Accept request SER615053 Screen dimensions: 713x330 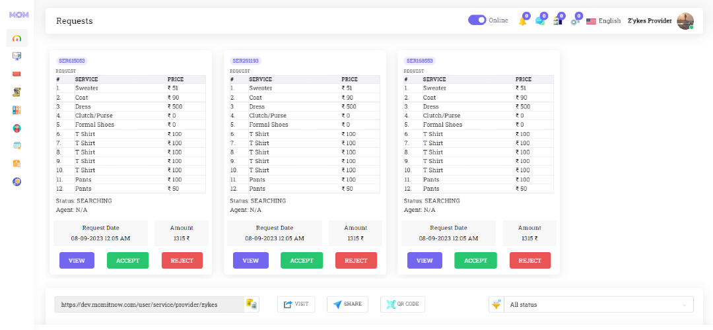(x=128, y=261)
